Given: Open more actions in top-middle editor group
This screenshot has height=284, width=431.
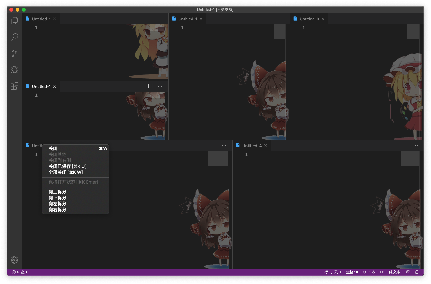Looking at the screenshot, I should [x=281, y=19].
